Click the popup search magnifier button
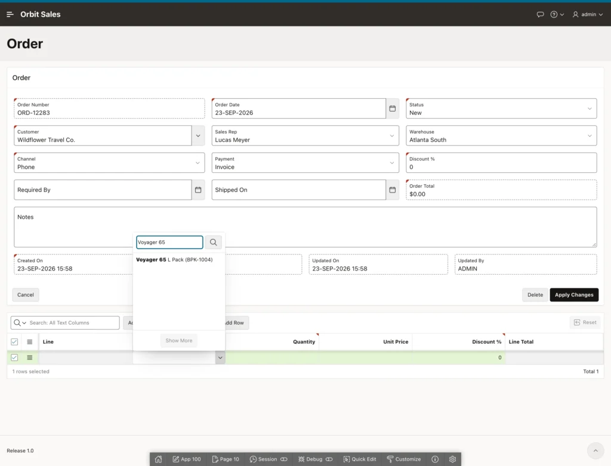 coord(213,242)
